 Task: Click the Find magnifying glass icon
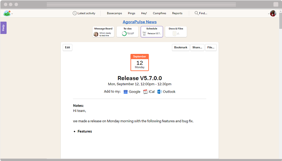tap(197, 13)
